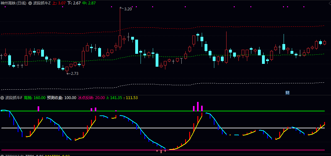Select the 波段抓牛F indicator name
Image resolution: width=331 pixels, height=156 pixels.
(x=14, y=97)
